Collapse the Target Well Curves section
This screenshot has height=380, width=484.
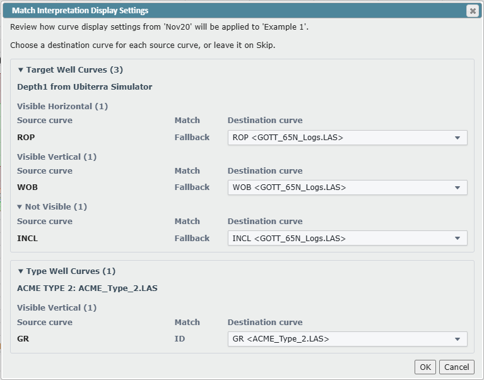point(21,70)
